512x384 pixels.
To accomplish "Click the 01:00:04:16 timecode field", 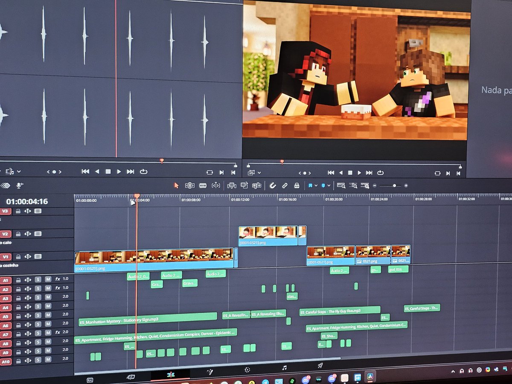I will pos(27,201).
